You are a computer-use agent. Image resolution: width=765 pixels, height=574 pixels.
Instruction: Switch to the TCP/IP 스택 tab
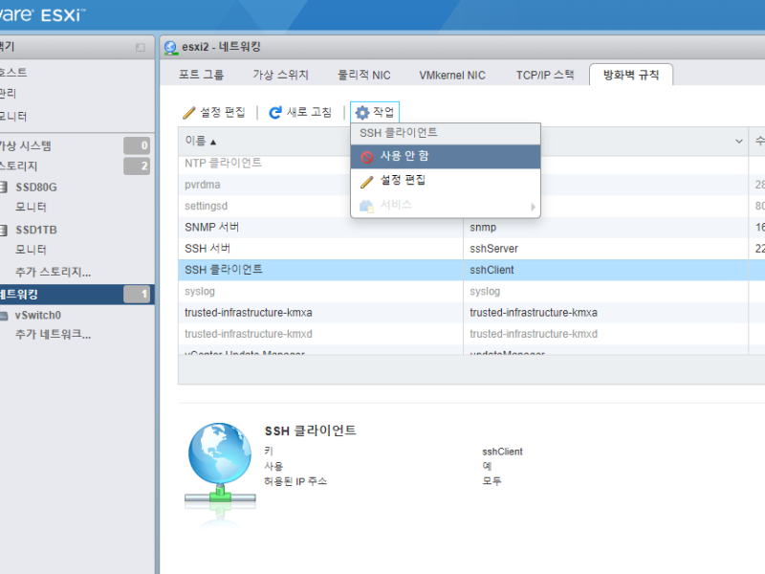click(545, 75)
